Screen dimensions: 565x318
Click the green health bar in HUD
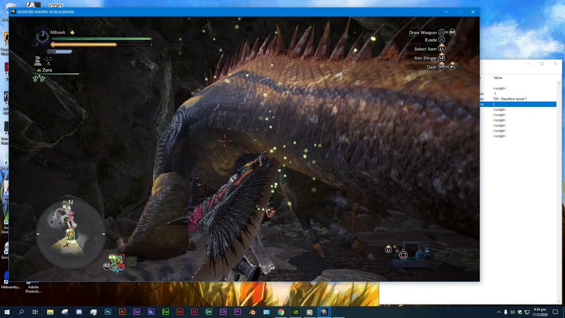(102, 39)
